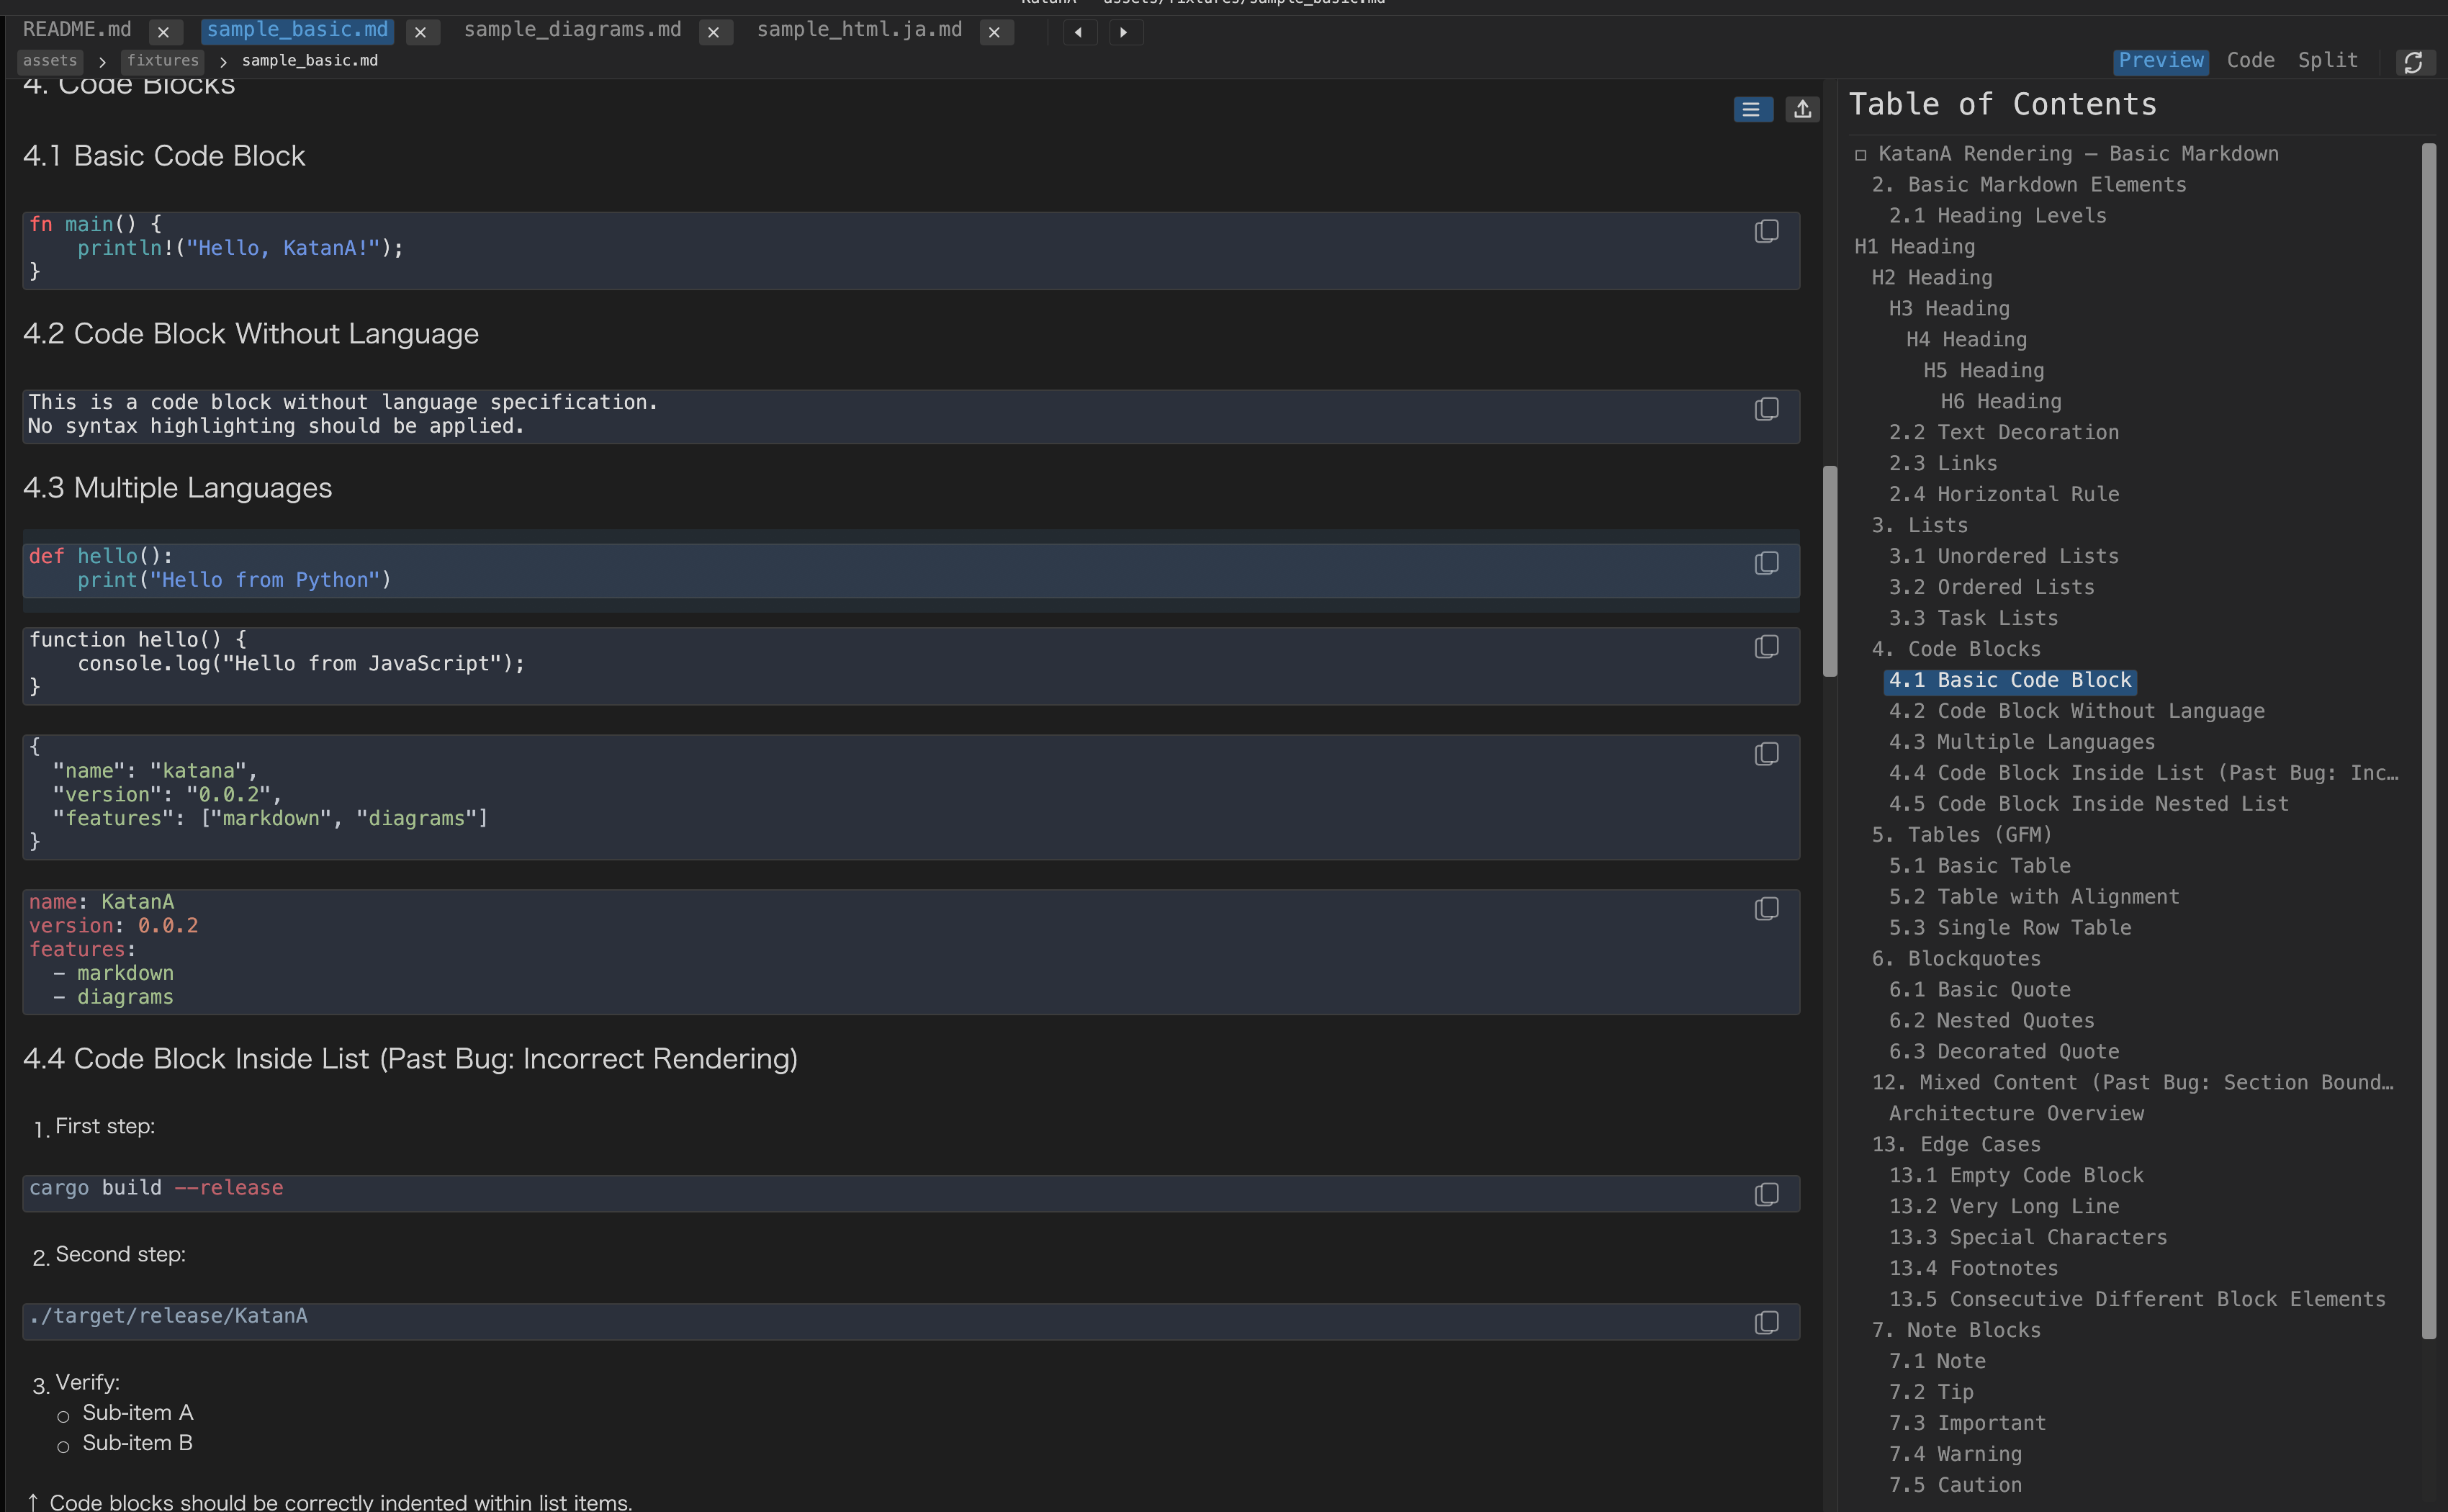Copy the JSON configuration block
The image size is (2448, 1512).
1766,753
